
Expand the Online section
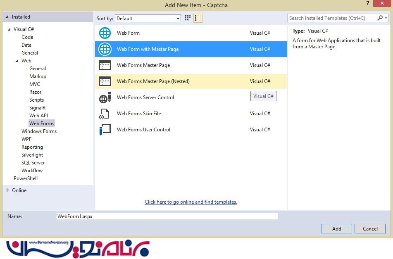pyautogui.click(x=7, y=190)
